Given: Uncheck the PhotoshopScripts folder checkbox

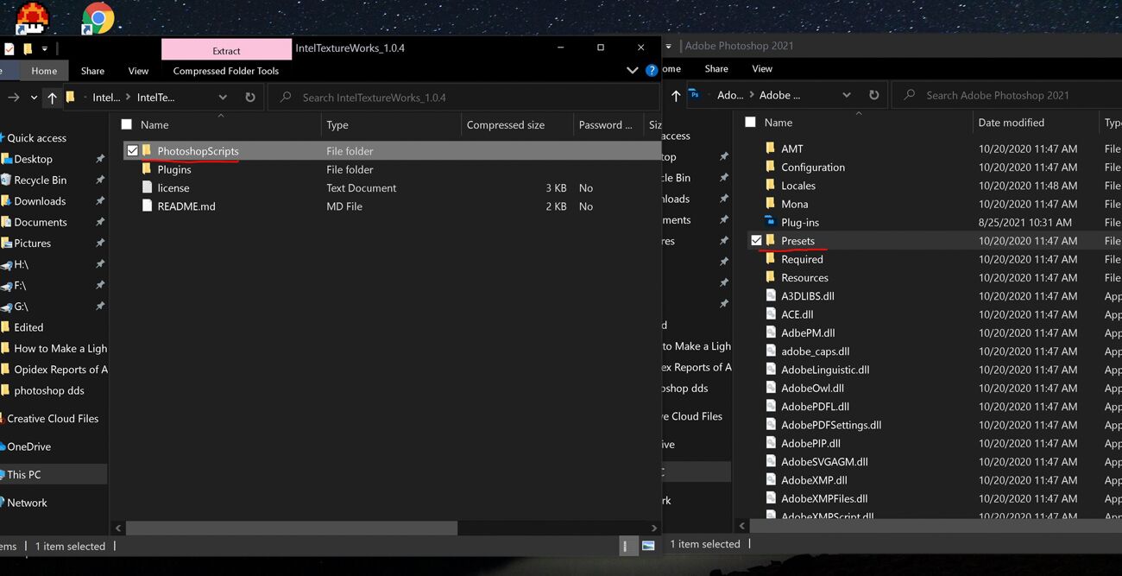Looking at the screenshot, I should [x=132, y=151].
